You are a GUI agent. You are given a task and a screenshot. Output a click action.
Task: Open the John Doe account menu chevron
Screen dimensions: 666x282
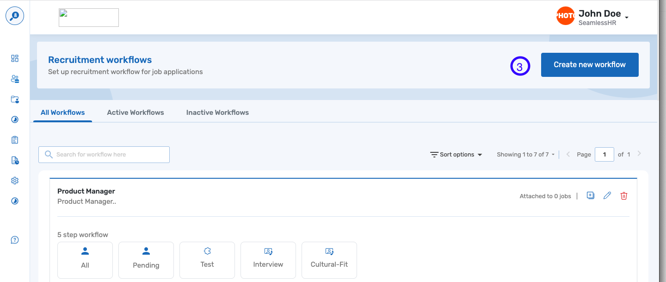click(627, 17)
